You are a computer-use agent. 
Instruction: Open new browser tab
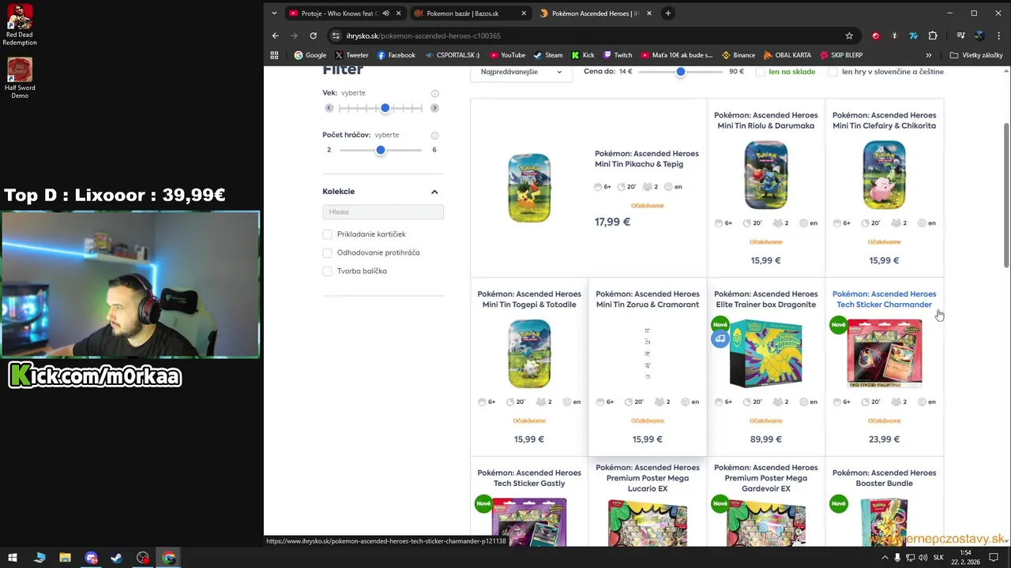[x=667, y=13]
